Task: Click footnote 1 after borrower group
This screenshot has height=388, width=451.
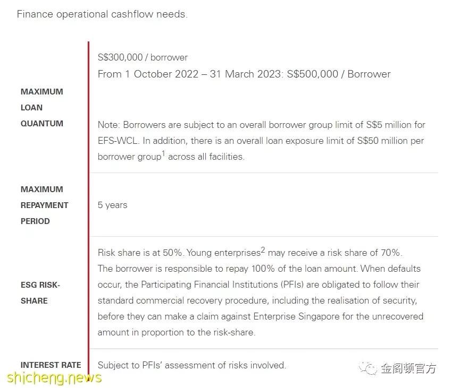Action: pyautogui.click(x=163, y=153)
